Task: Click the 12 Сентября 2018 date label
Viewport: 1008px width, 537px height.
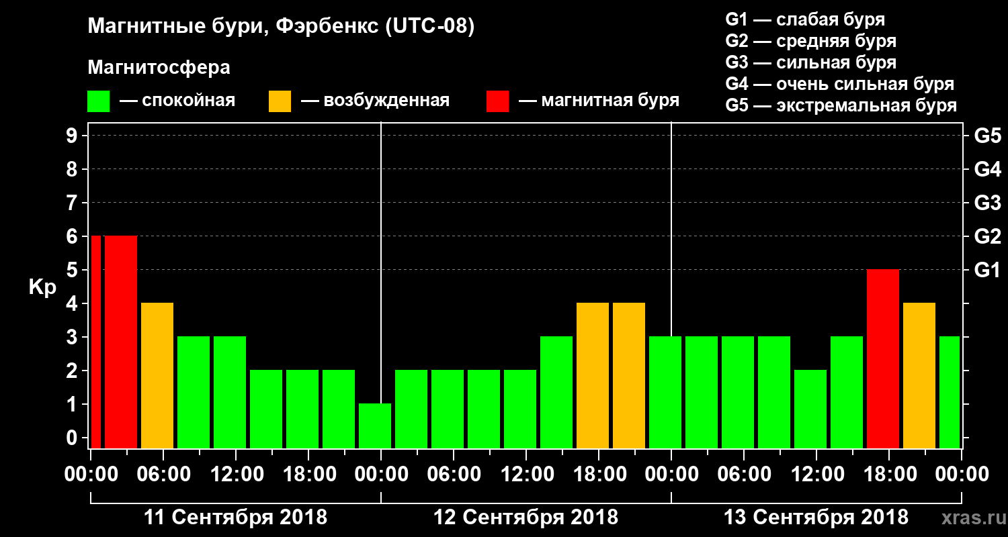Action: pyautogui.click(x=526, y=518)
